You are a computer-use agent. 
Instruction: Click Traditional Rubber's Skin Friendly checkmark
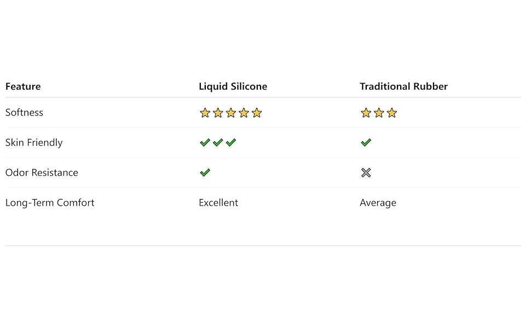[x=366, y=143]
